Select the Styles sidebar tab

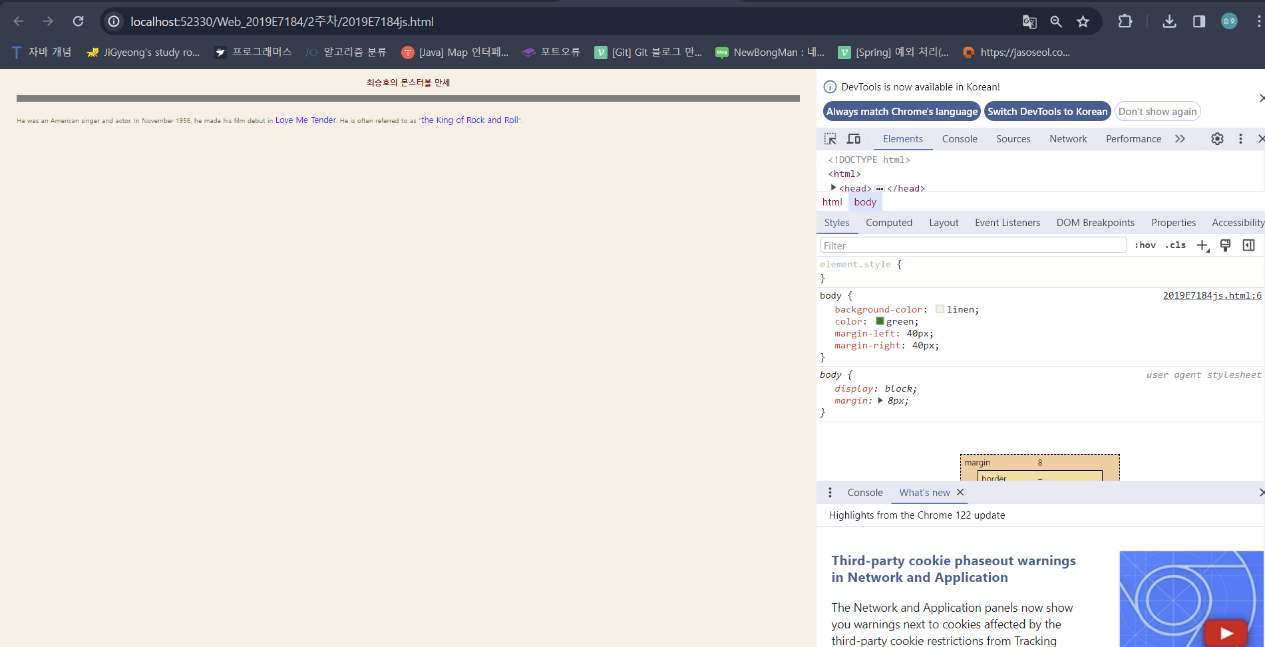pyautogui.click(x=836, y=223)
